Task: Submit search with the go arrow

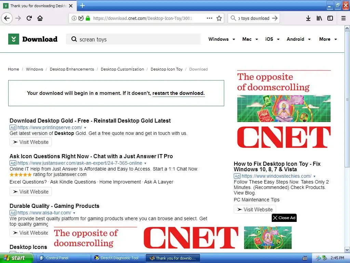Action: click(x=275, y=18)
